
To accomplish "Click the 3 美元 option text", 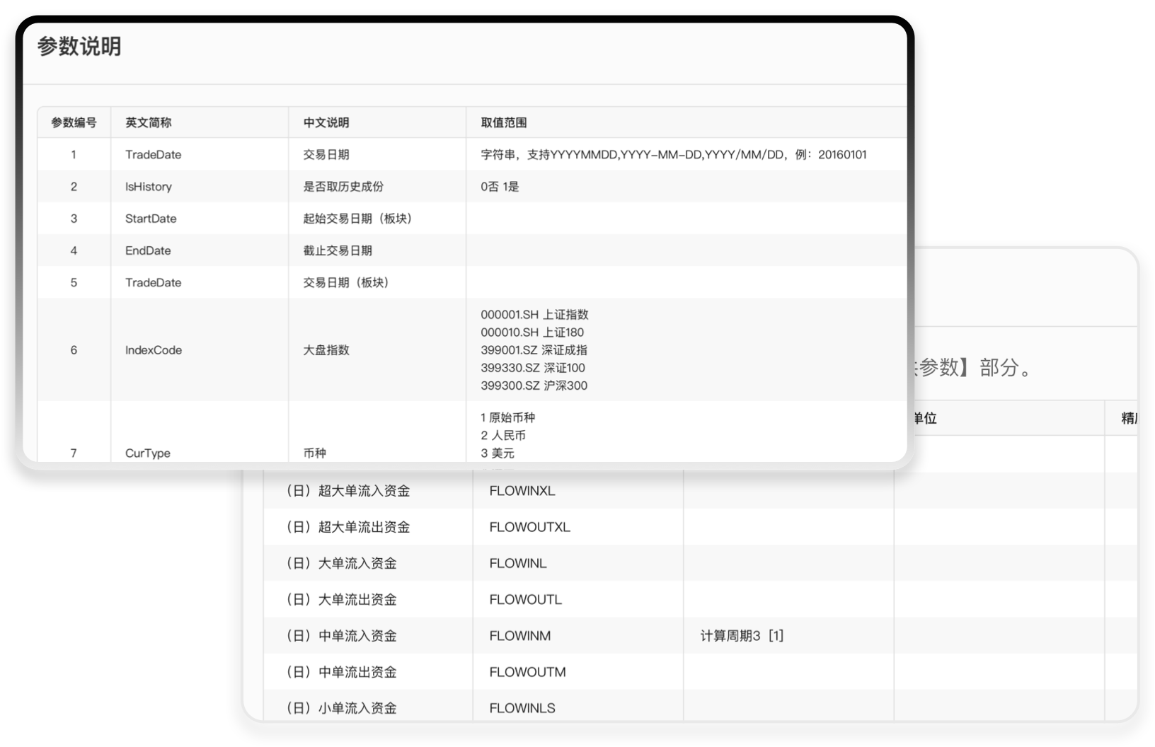I will (x=498, y=453).
